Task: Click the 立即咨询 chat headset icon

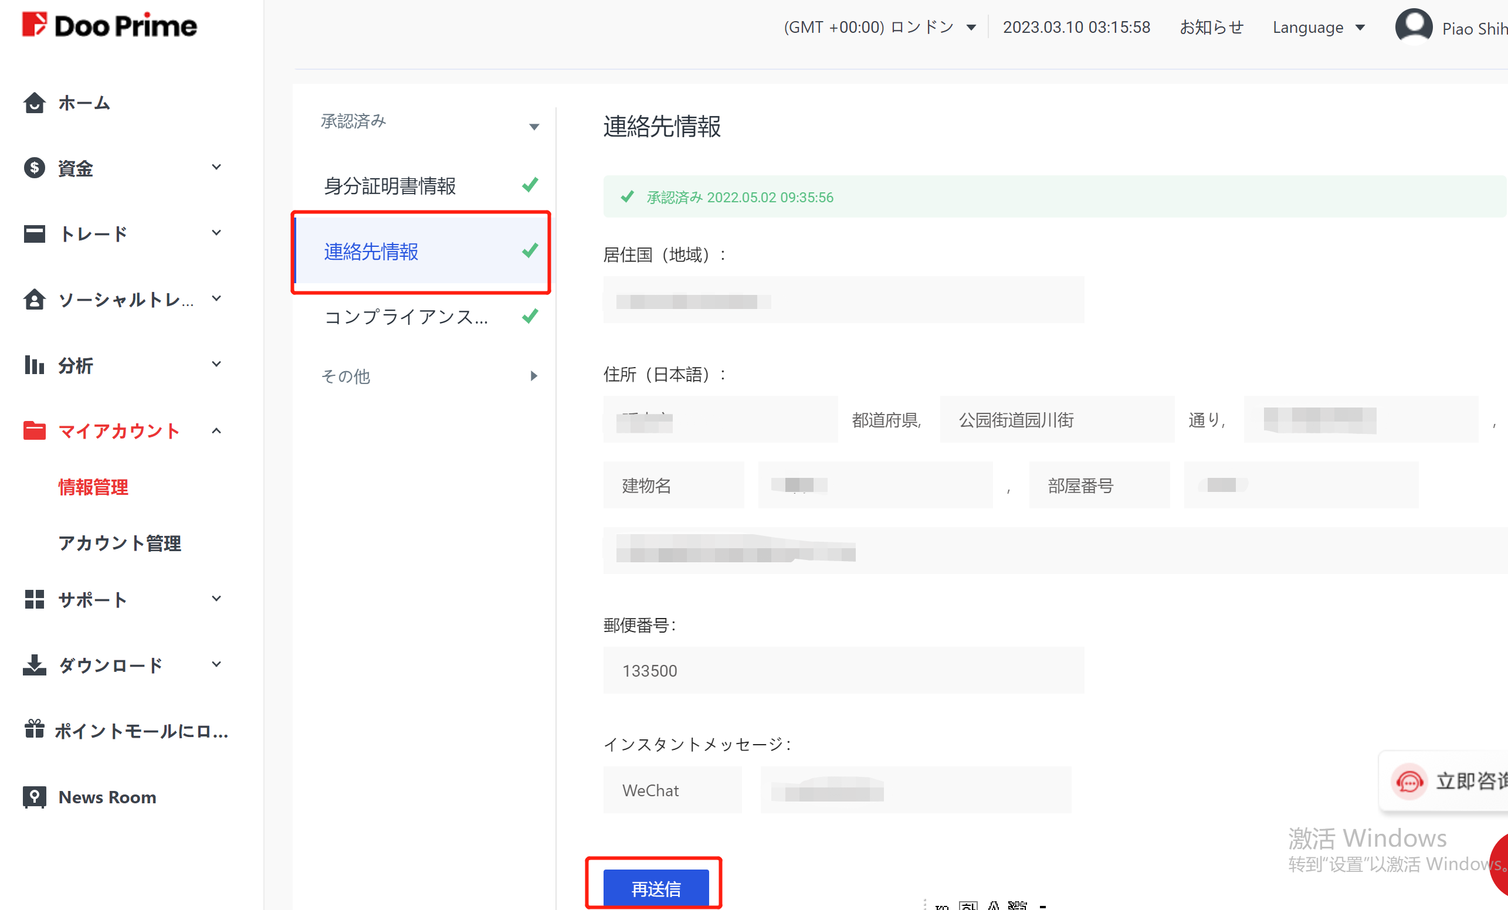Action: (1409, 782)
